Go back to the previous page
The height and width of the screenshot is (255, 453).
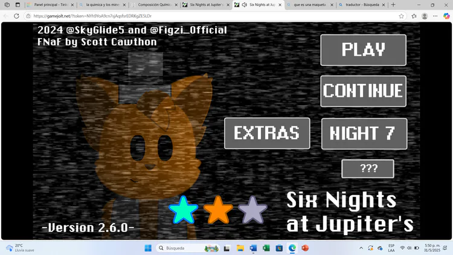(6, 16)
